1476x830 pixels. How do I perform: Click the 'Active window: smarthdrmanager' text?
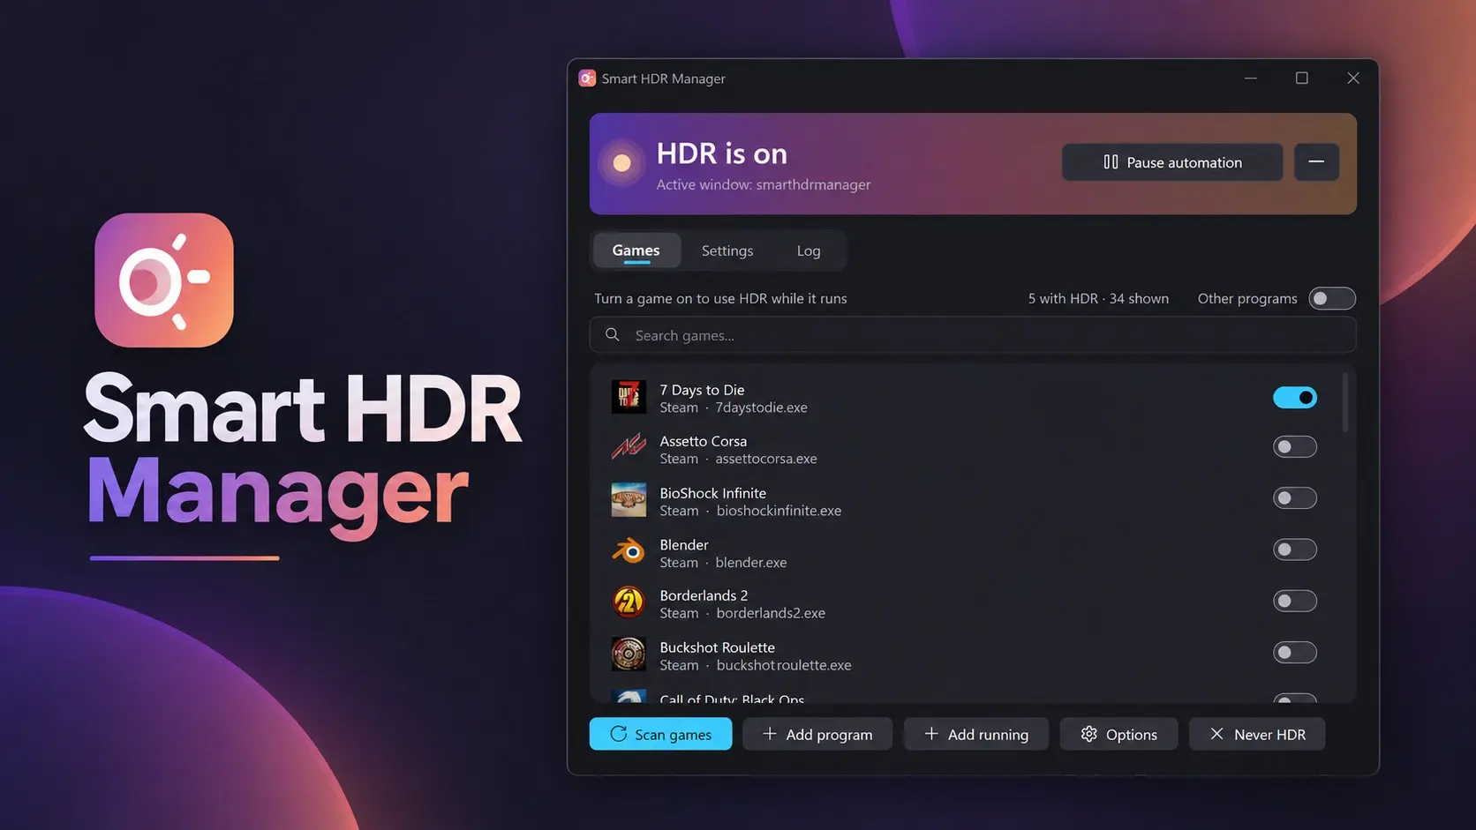click(x=764, y=184)
